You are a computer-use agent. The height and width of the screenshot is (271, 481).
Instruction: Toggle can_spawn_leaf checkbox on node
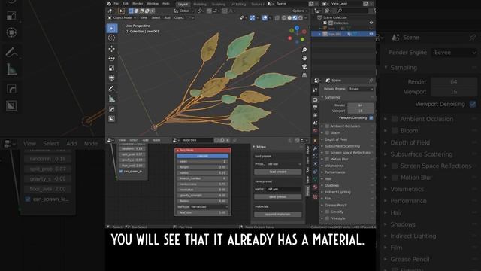pyautogui.click(x=121, y=172)
